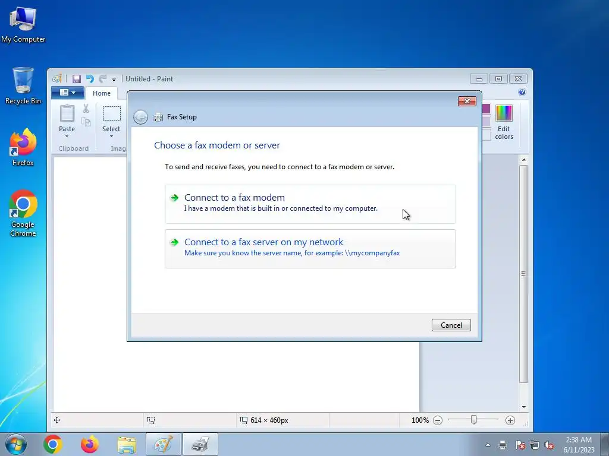Image resolution: width=609 pixels, height=456 pixels.
Task: Open Customize Quick Access Toolbar dropdown
Action: pos(114,79)
